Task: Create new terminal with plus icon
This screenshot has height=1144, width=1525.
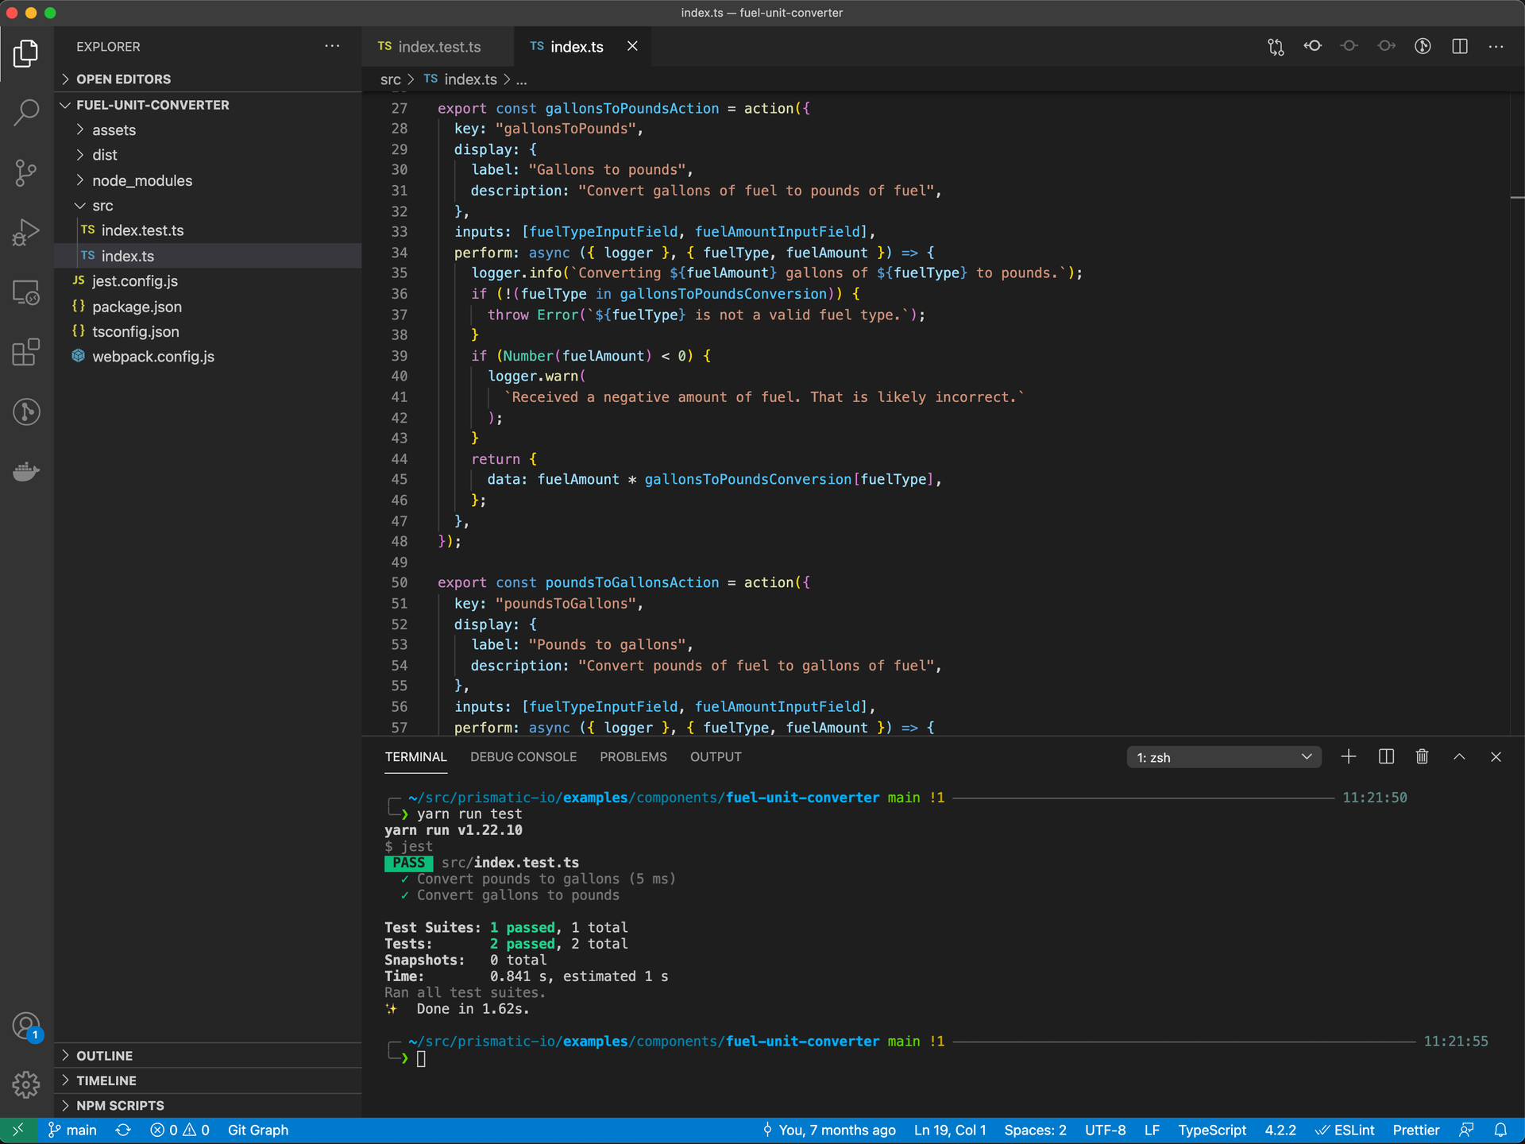Action: pos(1348,757)
